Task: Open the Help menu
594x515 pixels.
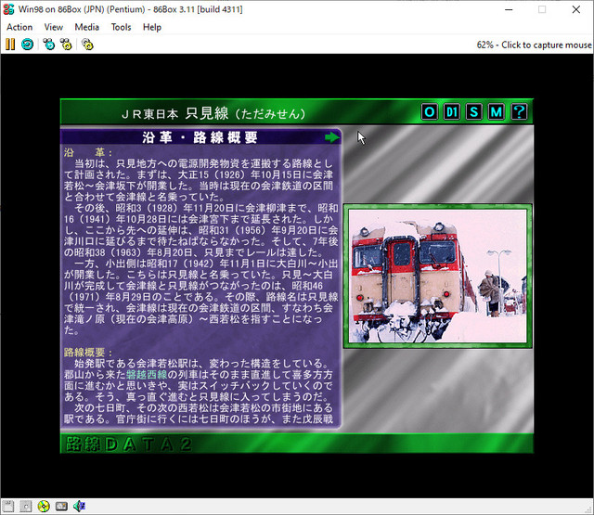Action: [x=152, y=27]
